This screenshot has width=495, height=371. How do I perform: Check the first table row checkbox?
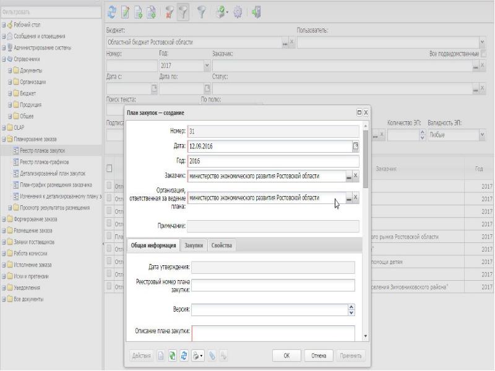(x=110, y=185)
